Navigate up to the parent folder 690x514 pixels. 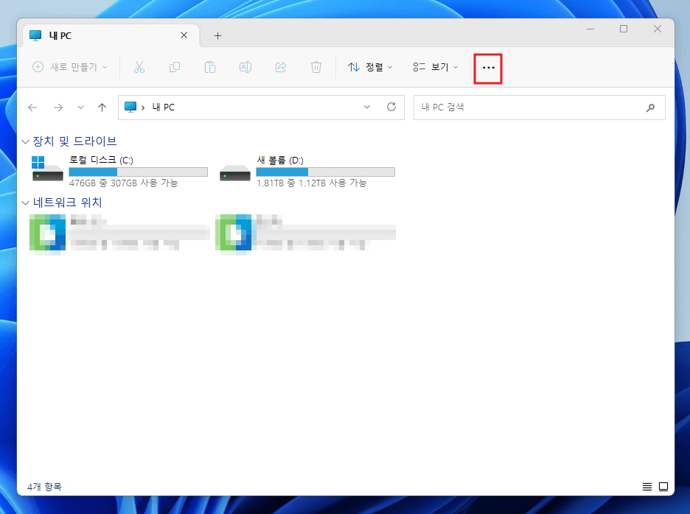pyautogui.click(x=102, y=107)
